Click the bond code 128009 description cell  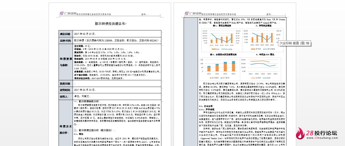point(116,40)
